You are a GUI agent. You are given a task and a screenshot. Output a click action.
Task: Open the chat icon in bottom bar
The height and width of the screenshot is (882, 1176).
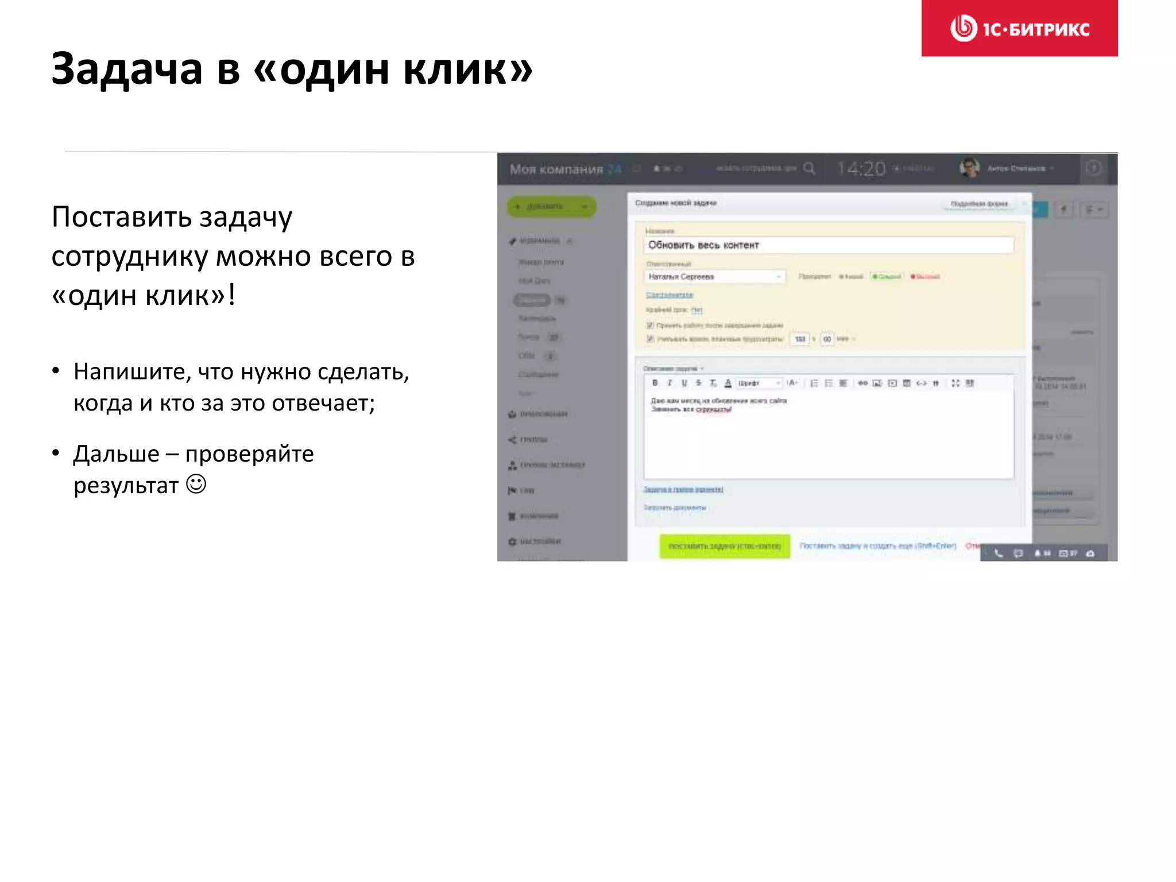click(x=1018, y=553)
